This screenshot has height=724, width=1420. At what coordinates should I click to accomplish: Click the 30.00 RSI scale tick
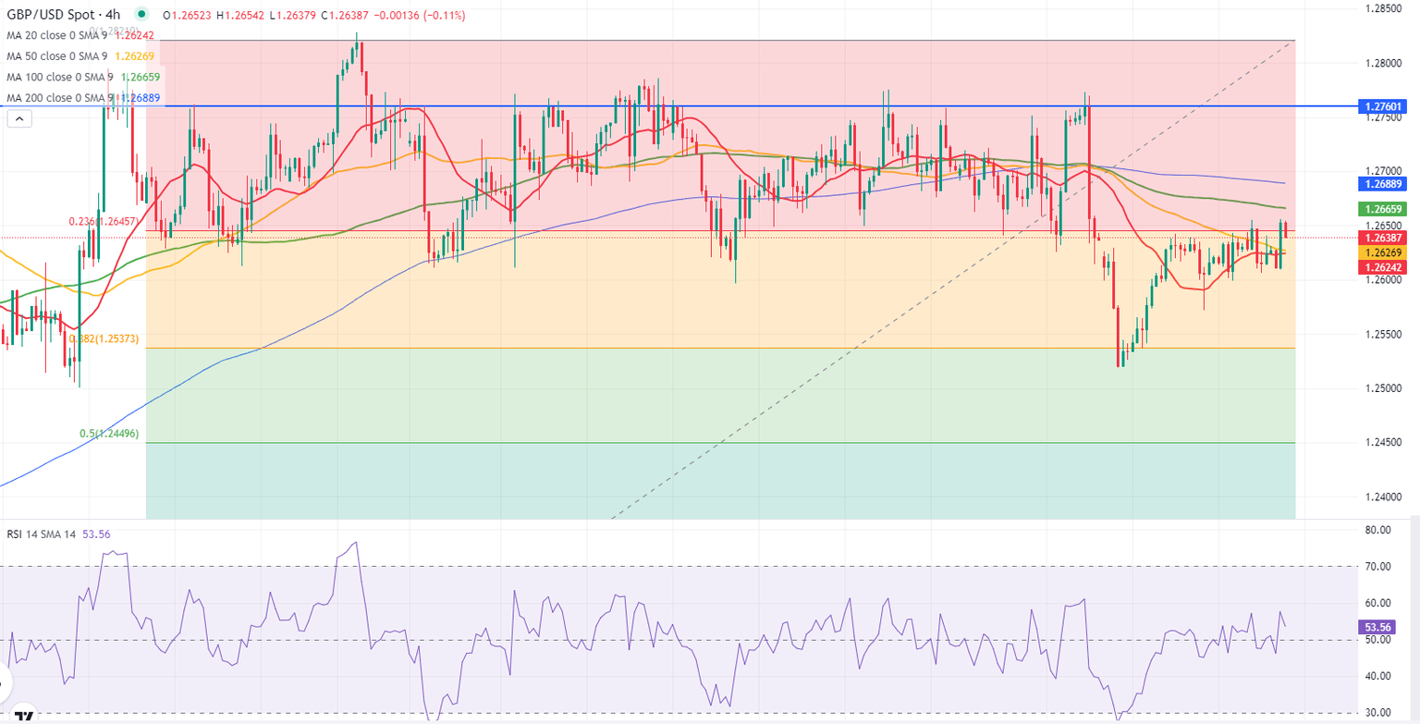tap(1378, 712)
